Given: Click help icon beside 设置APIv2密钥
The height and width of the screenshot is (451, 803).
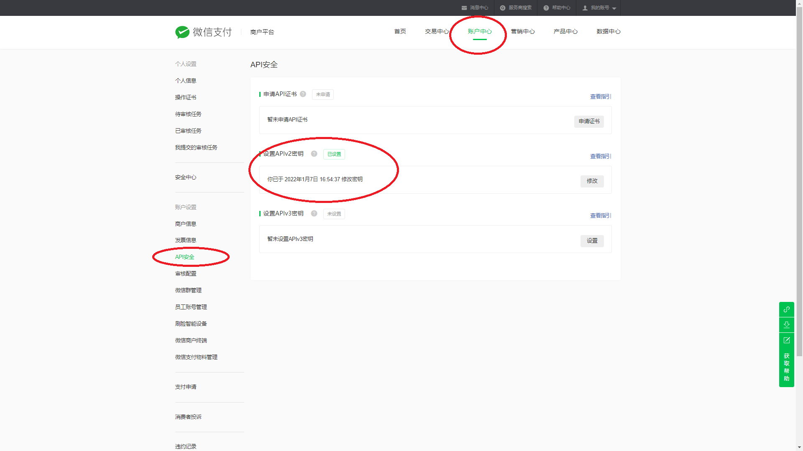Looking at the screenshot, I should click(x=314, y=154).
